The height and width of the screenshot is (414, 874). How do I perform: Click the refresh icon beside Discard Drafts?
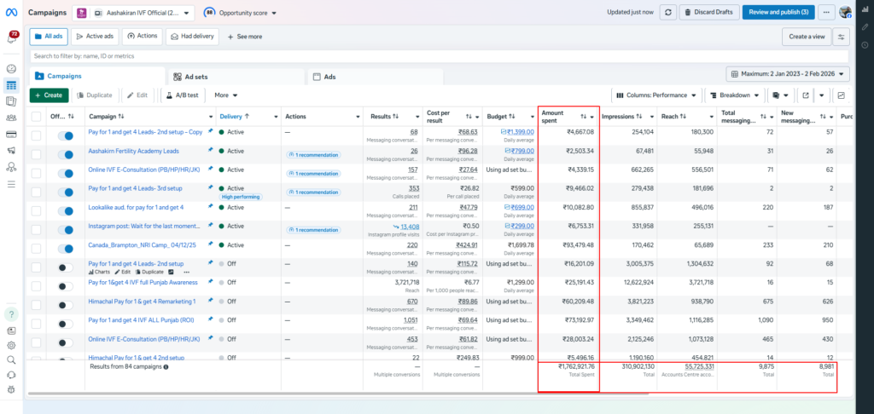point(668,12)
